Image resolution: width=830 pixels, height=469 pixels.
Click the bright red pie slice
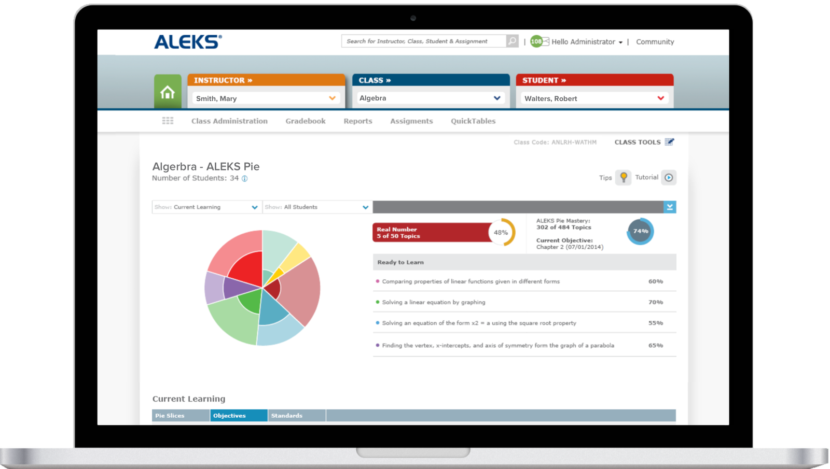[x=248, y=268]
